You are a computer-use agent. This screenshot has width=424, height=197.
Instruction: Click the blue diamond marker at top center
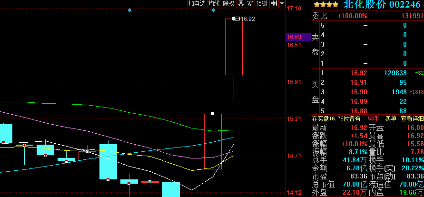[129, 10]
